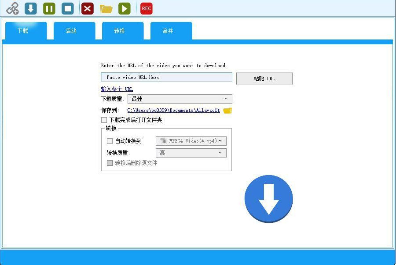The height and width of the screenshot is (265, 396).
Task: Click the Paste video URL input field
Action: (167, 77)
